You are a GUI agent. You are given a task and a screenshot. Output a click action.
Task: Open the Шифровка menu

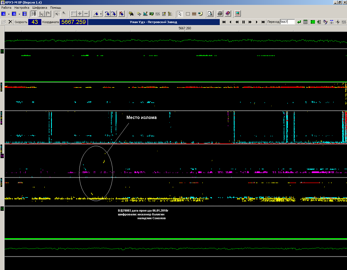pos(40,8)
